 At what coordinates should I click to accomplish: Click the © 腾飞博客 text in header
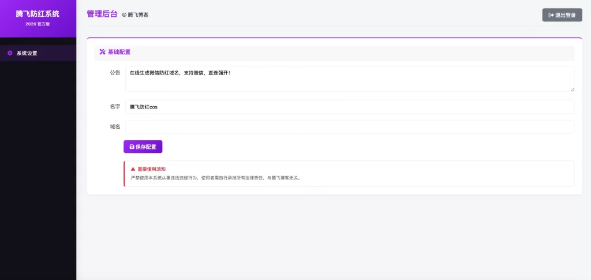click(135, 15)
